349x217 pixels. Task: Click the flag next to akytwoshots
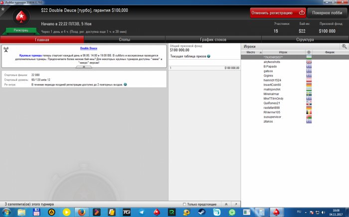pyautogui.click(x=309, y=62)
